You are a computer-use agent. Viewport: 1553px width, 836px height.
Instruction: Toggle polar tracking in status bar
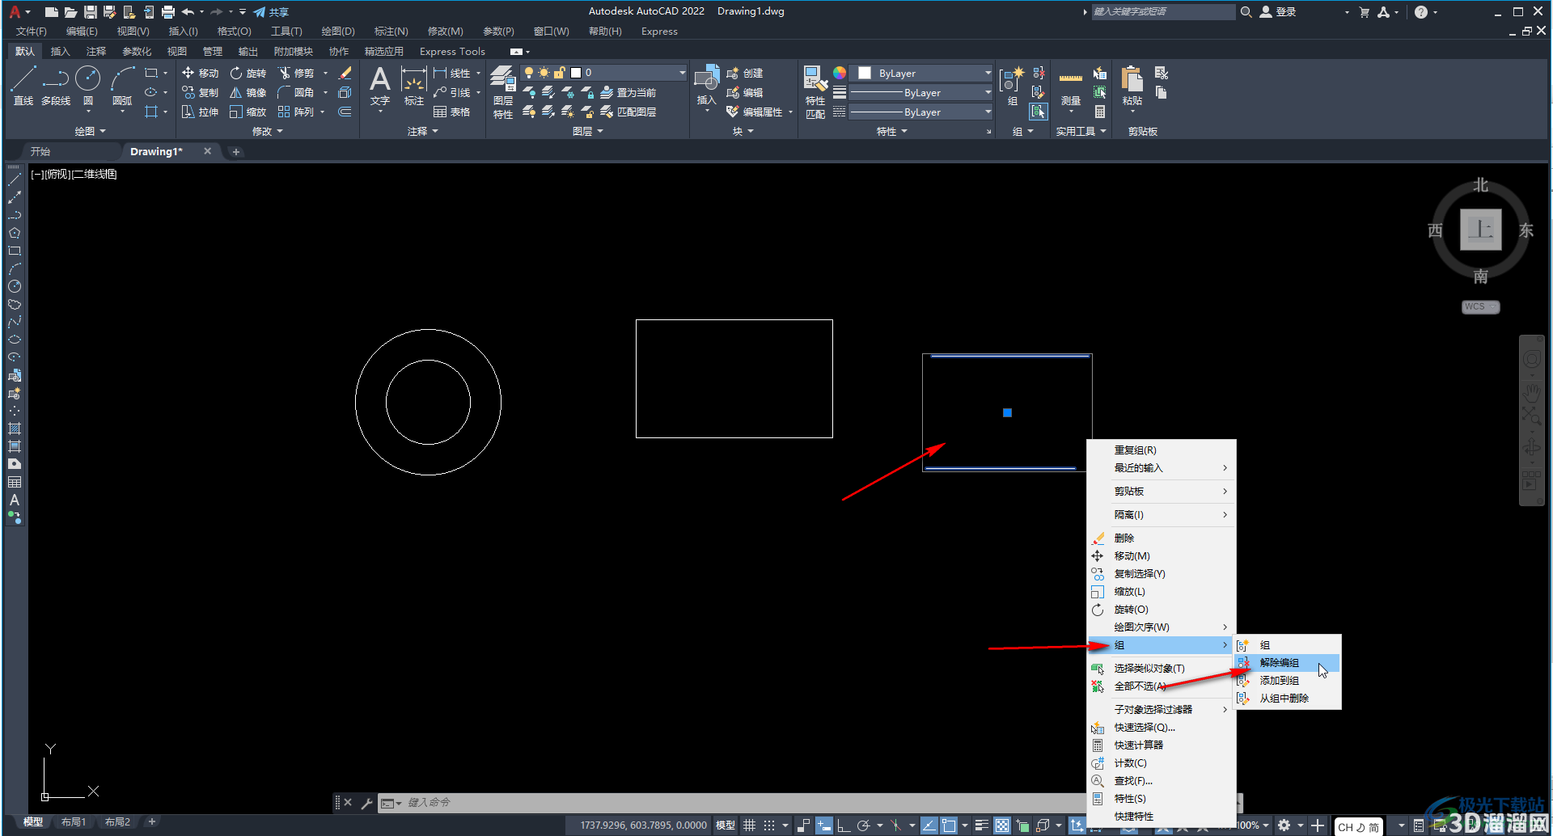click(863, 825)
